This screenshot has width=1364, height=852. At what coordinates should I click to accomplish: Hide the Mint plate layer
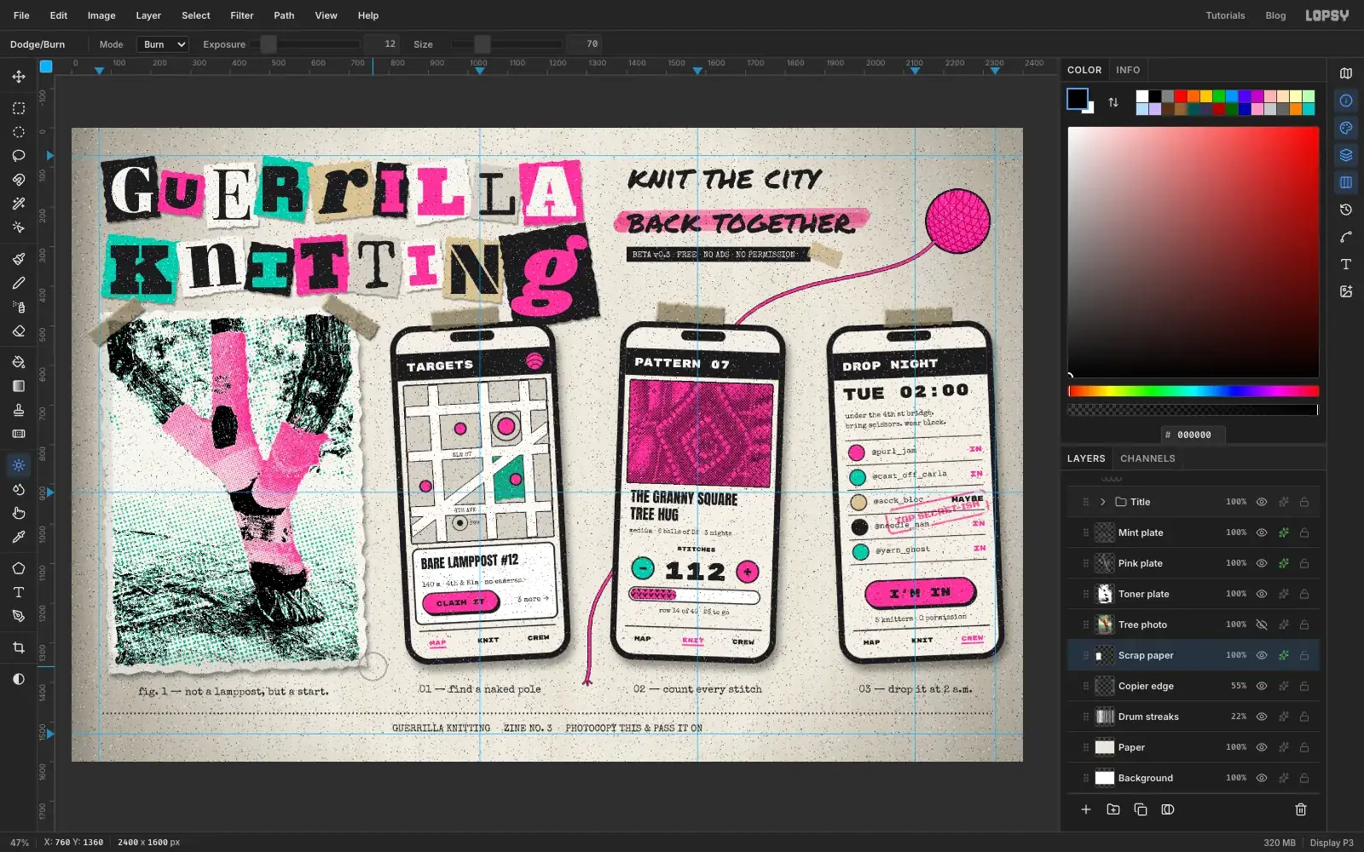pyautogui.click(x=1261, y=532)
